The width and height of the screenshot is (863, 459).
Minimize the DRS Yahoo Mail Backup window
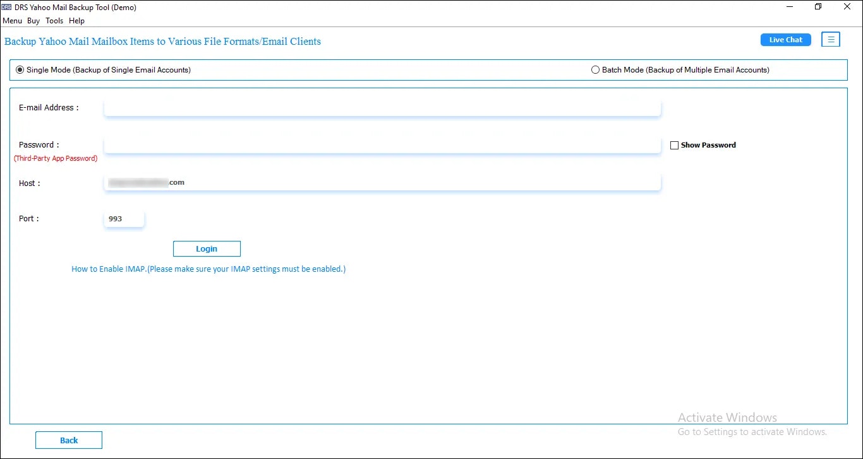(790, 7)
